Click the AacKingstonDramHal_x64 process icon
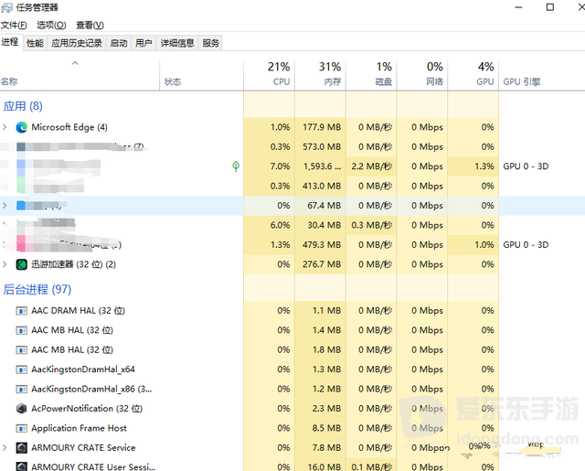The height and width of the screenshot is (471, 585). 22,369
